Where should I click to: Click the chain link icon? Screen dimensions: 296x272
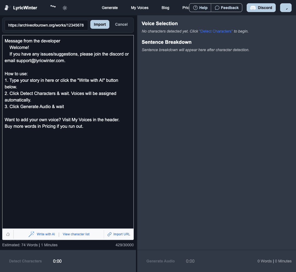tap(109, 234)
